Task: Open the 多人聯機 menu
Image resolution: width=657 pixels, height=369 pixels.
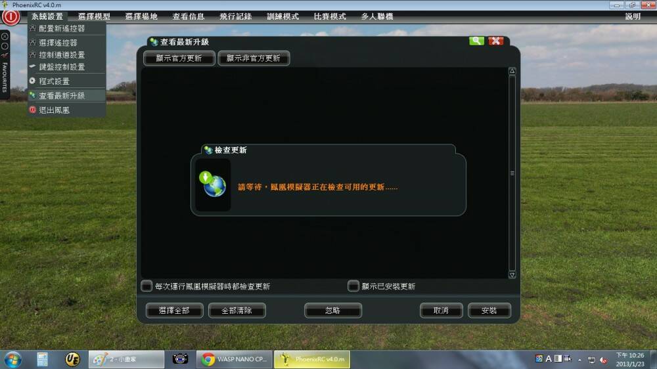Action: 377,16
